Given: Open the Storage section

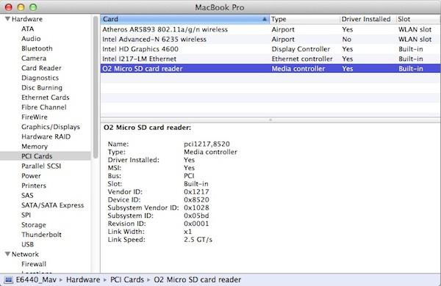Looking at the screenshot, I should coord(34,225).
